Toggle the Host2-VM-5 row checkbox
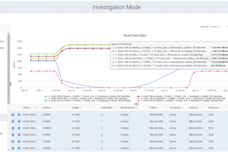Image resolution: width=228 pixels, height=152 pixels. 13,135
